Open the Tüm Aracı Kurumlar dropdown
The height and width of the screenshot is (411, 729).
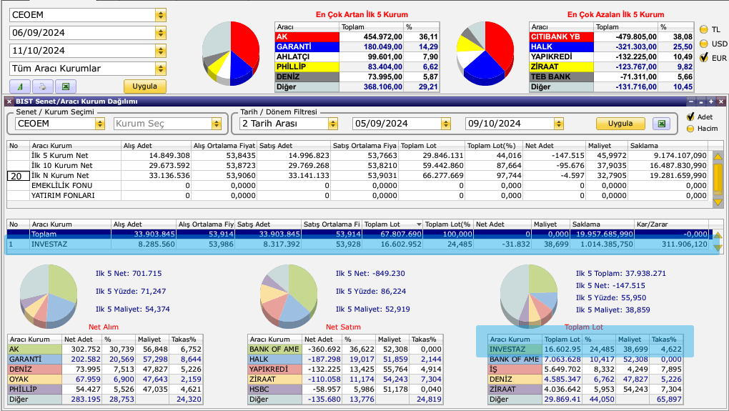click(x=160, y=69)
